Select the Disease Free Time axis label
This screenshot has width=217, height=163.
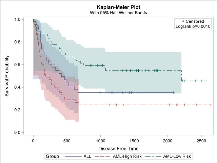pyautogui.click(x=118, y=148)
